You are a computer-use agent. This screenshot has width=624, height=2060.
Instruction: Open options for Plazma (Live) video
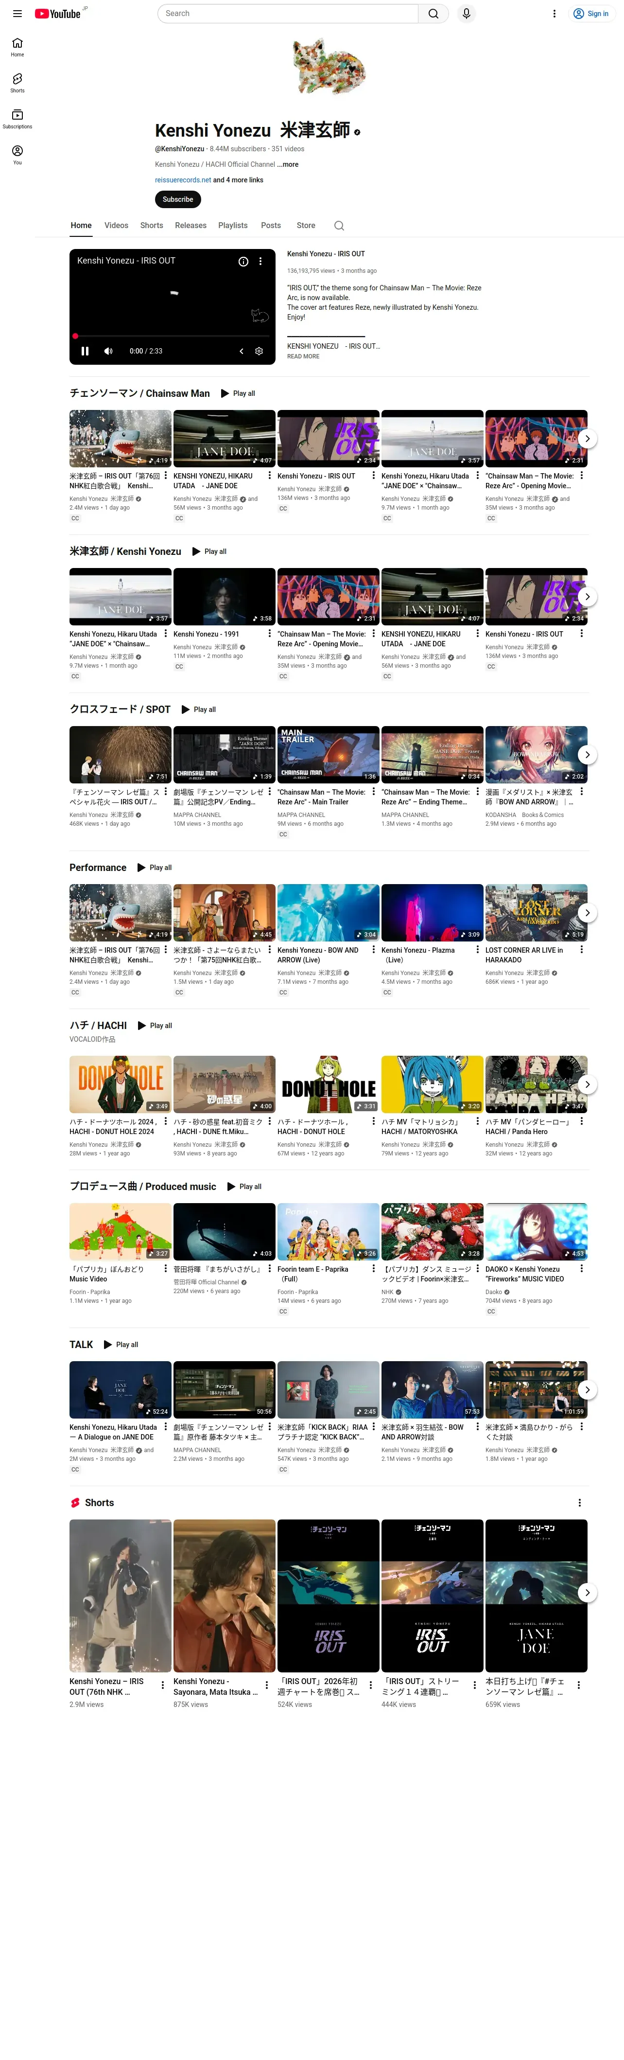click(x=478, y=950)
